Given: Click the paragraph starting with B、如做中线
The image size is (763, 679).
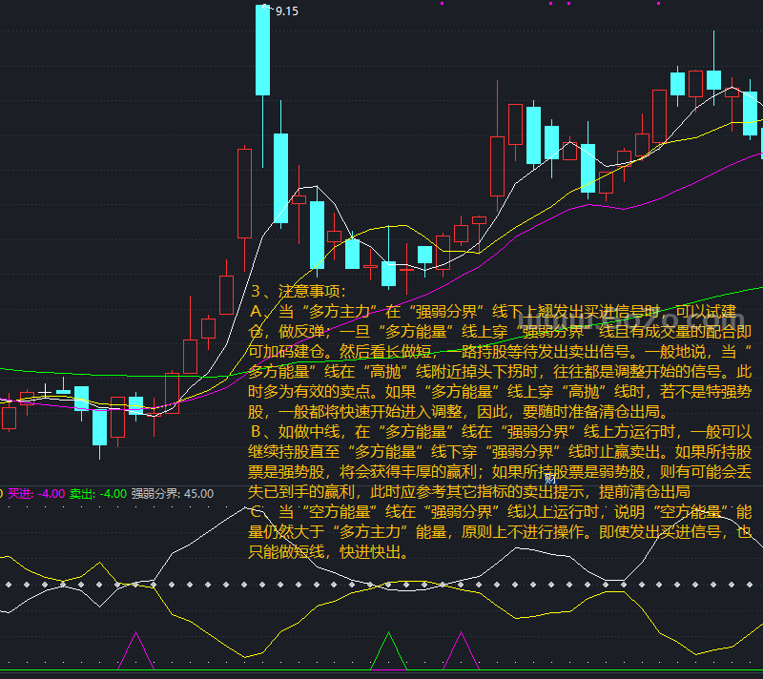Looking at the screenshot, I should [500, 462].
